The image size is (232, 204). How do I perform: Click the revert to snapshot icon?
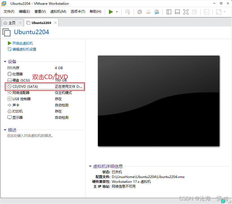point(148,12)
